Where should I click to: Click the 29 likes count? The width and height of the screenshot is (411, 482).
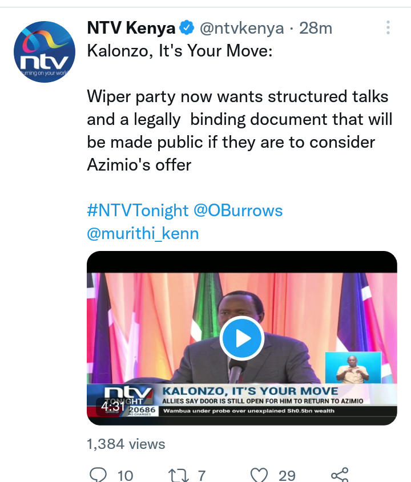pyautogui.click(x=287, y=476)
